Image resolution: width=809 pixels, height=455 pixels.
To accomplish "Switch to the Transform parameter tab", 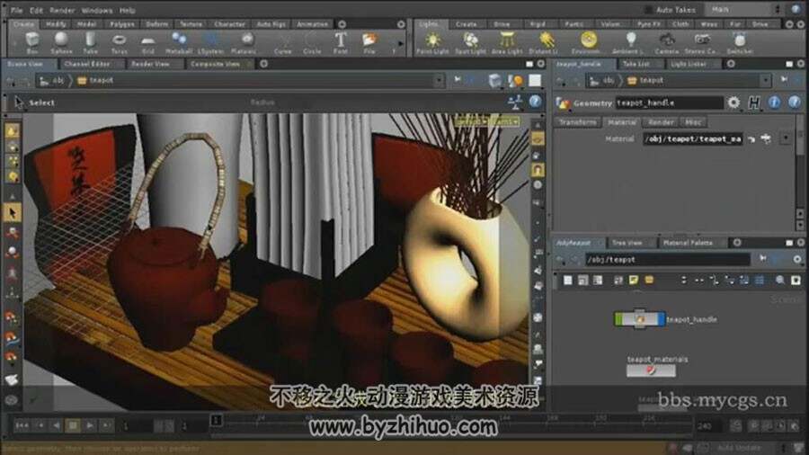I will [x=577, y=122].
